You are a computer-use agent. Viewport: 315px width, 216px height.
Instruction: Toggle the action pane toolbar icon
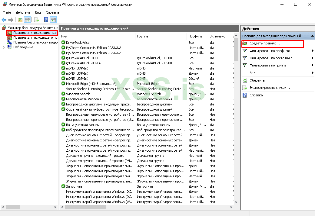pos(53,20)
